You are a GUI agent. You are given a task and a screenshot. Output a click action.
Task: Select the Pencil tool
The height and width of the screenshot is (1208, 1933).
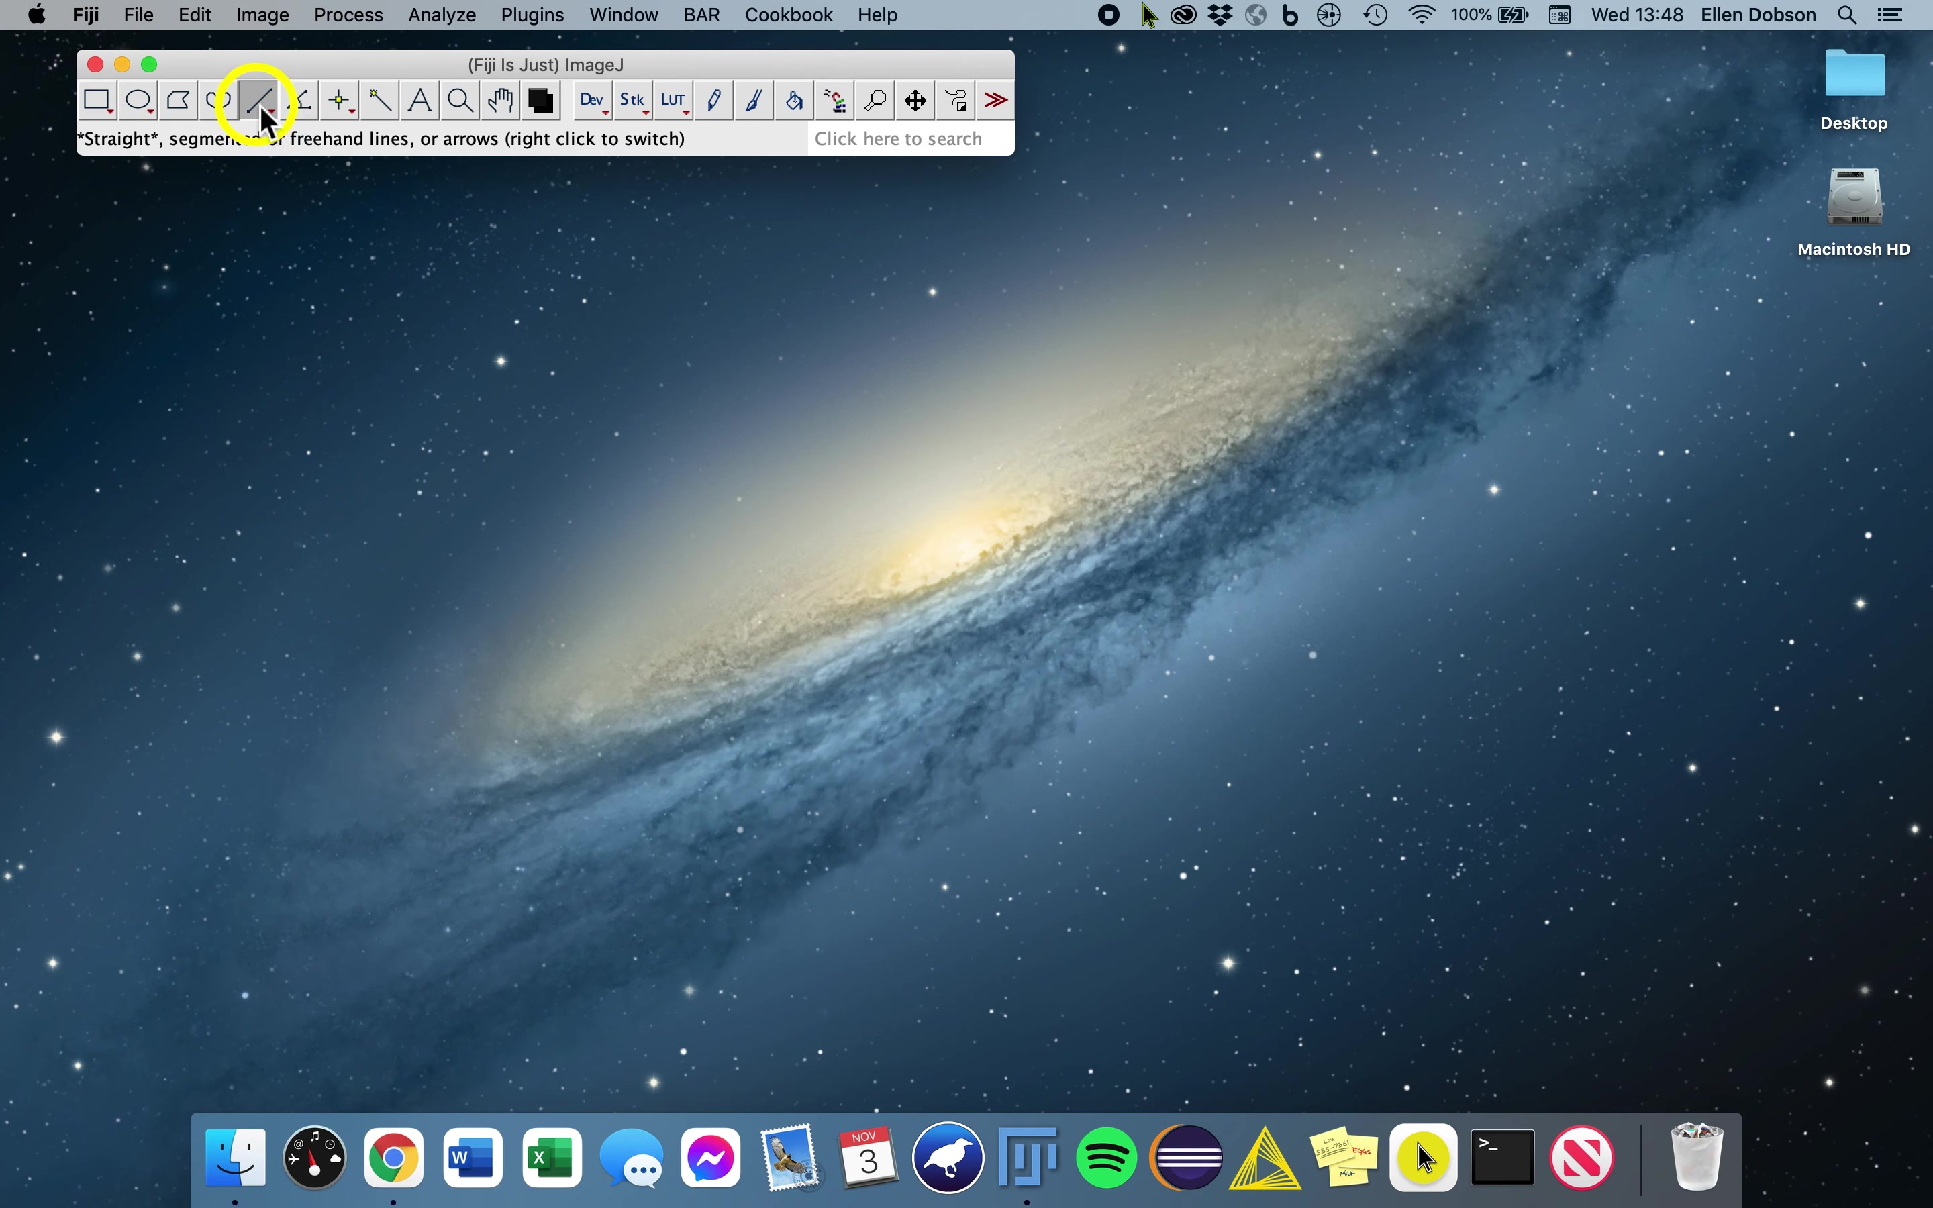[x=713, y=101]
